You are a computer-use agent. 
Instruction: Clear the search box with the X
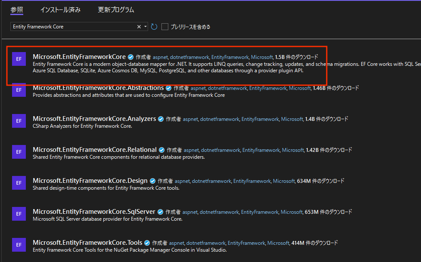click(139, 27)
